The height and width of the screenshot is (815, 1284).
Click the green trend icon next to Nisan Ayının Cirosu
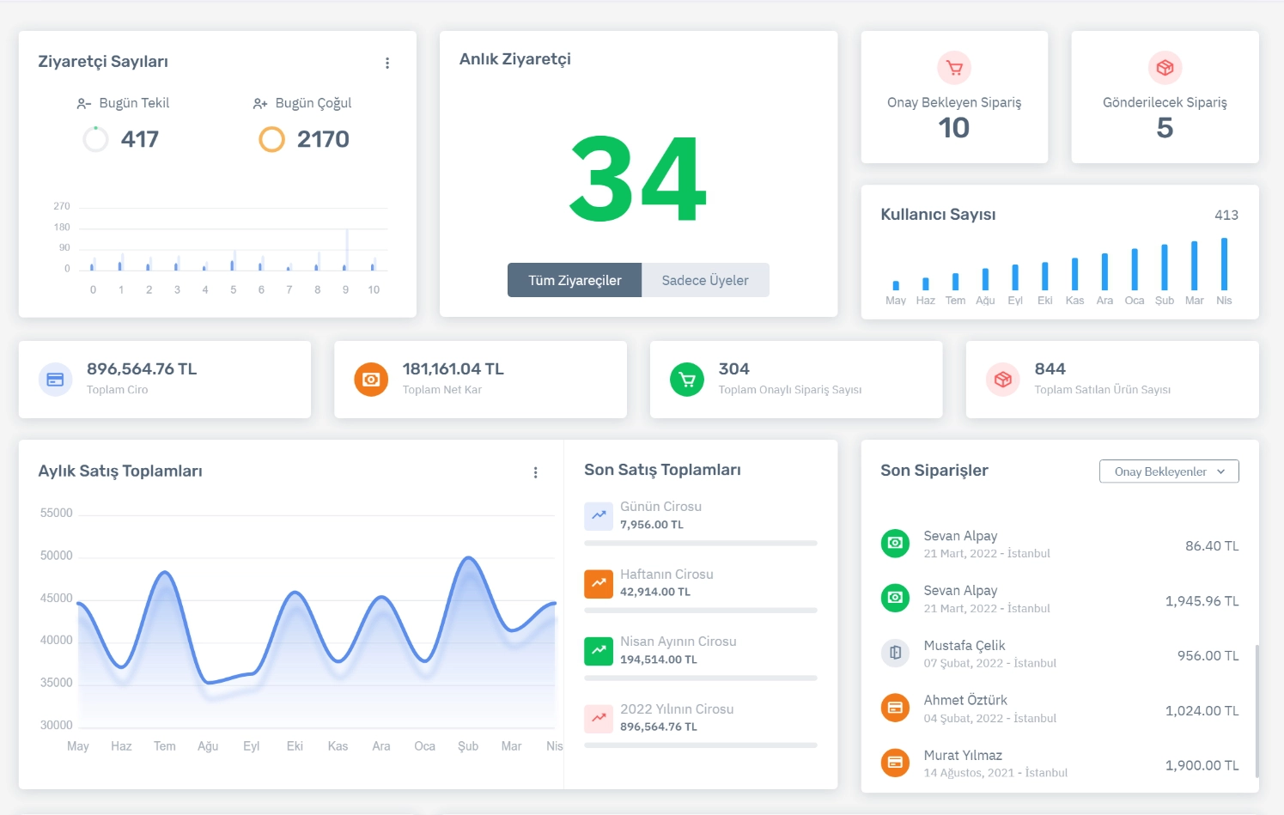(x=599, y=651)
